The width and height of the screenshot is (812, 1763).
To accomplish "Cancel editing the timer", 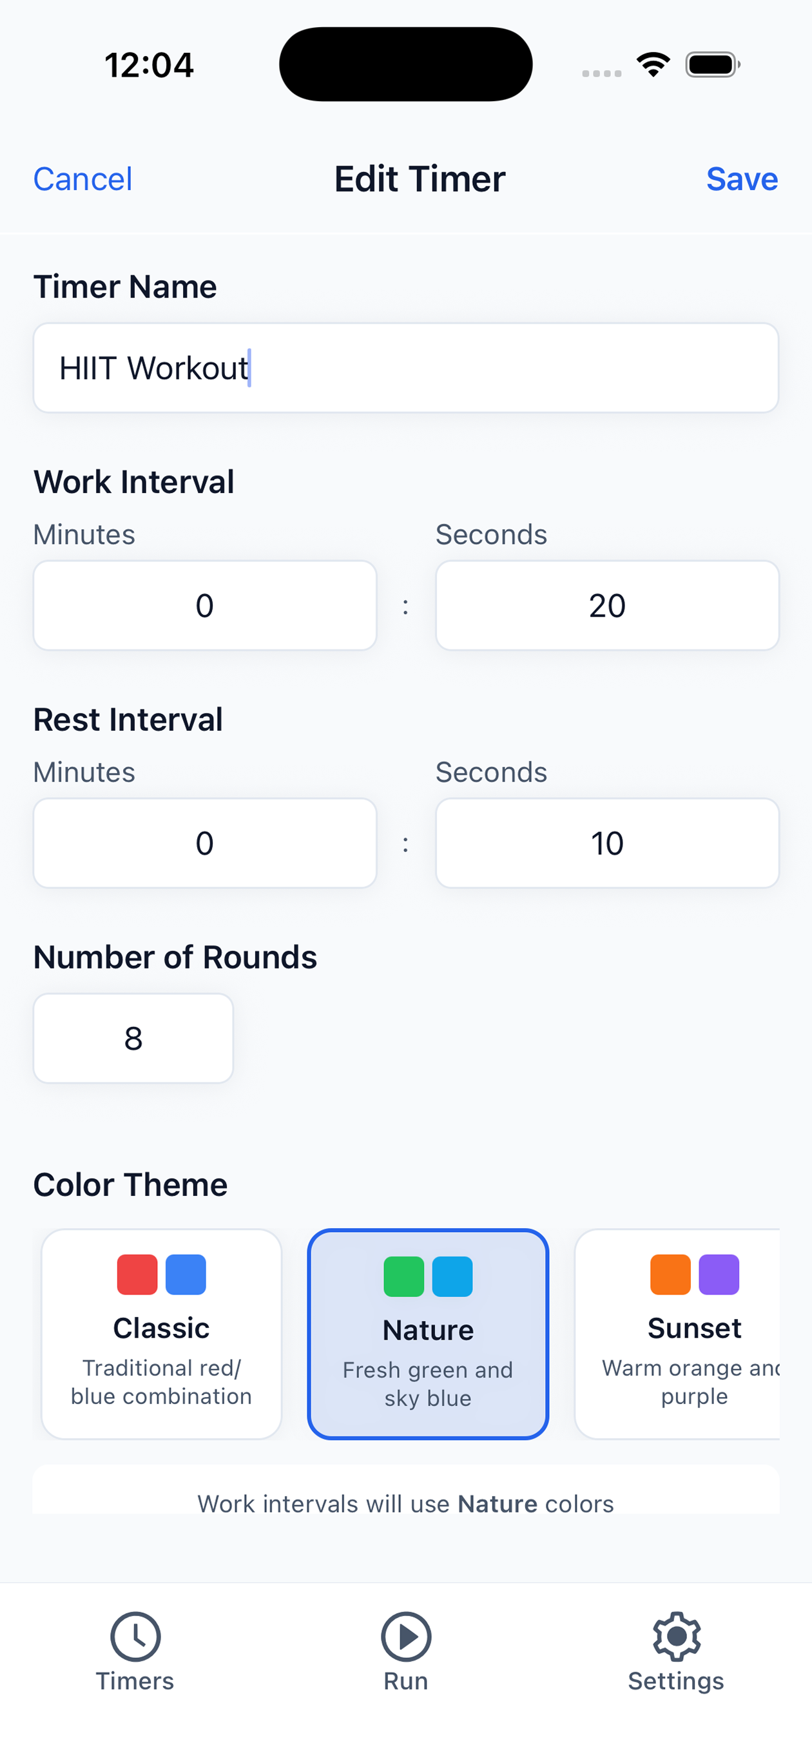I will pos(83,179).
